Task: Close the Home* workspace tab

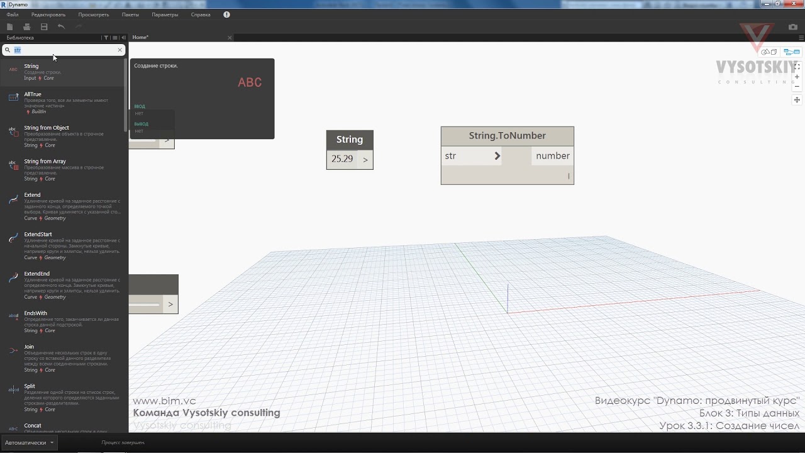Action: [x=230, y=38]
